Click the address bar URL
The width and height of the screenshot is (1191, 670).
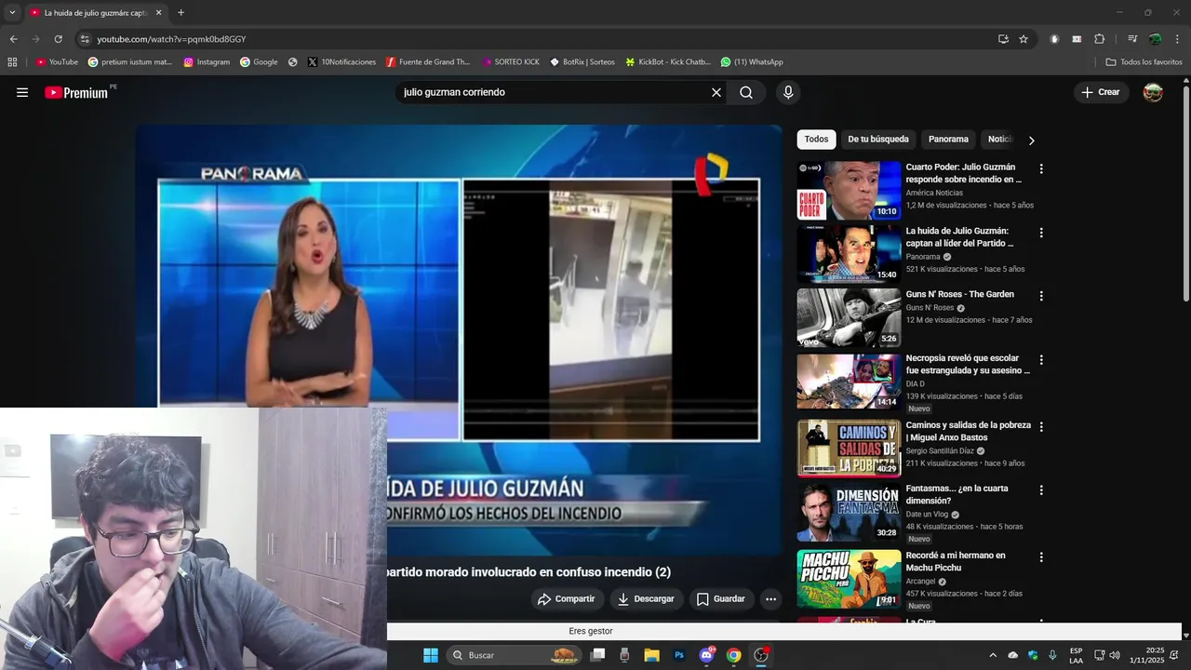pos(171,39)
